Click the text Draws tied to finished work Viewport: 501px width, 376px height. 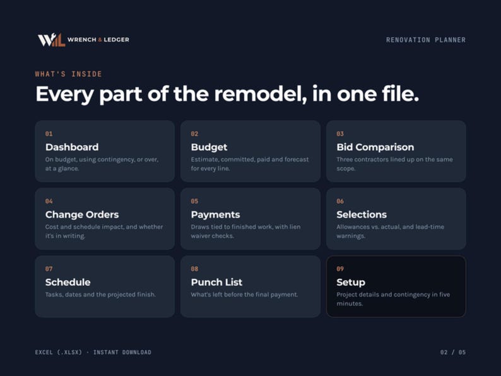point(245,232)
